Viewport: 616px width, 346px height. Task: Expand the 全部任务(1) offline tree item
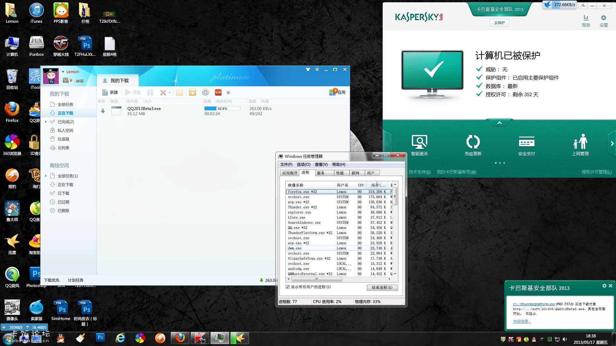pyautogui.click(x=46, y=176)
